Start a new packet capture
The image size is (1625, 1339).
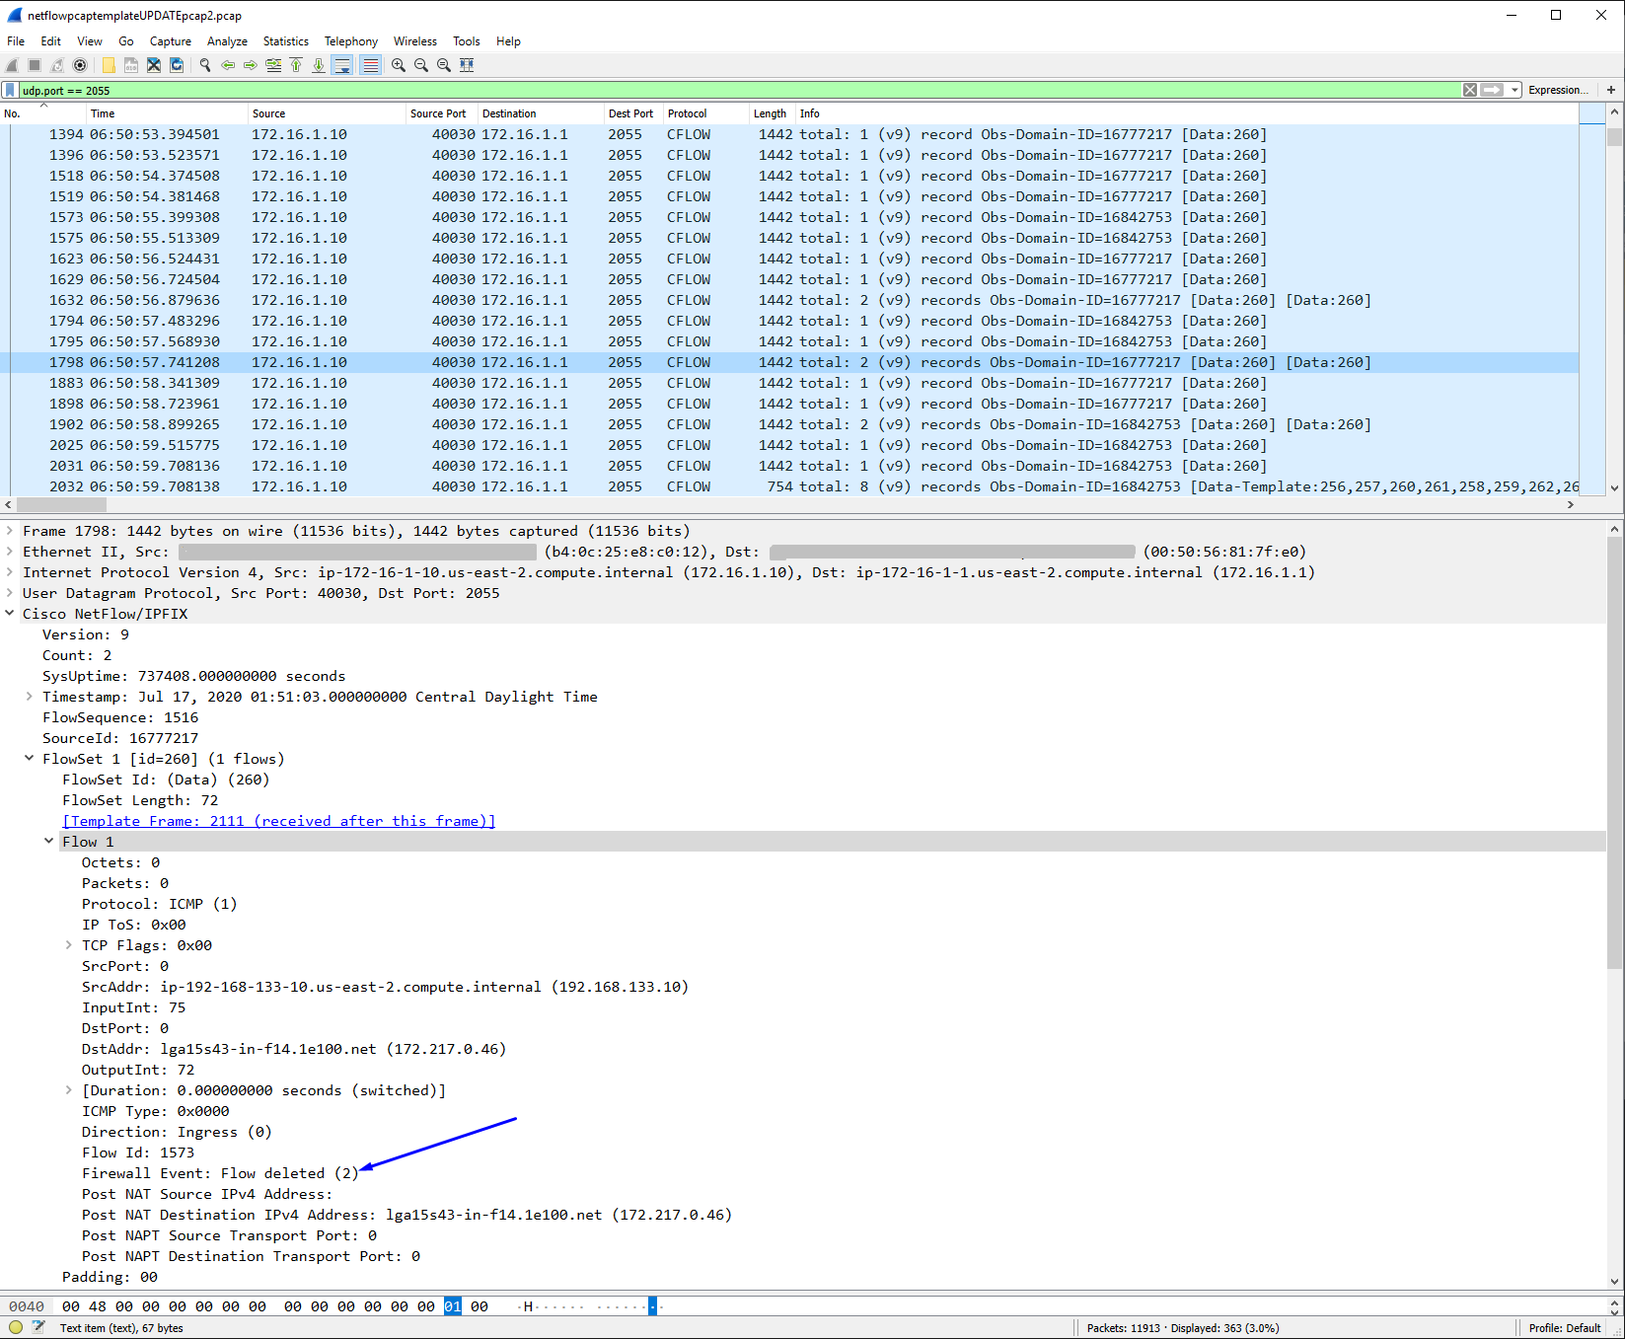click(x=10, y=65)
